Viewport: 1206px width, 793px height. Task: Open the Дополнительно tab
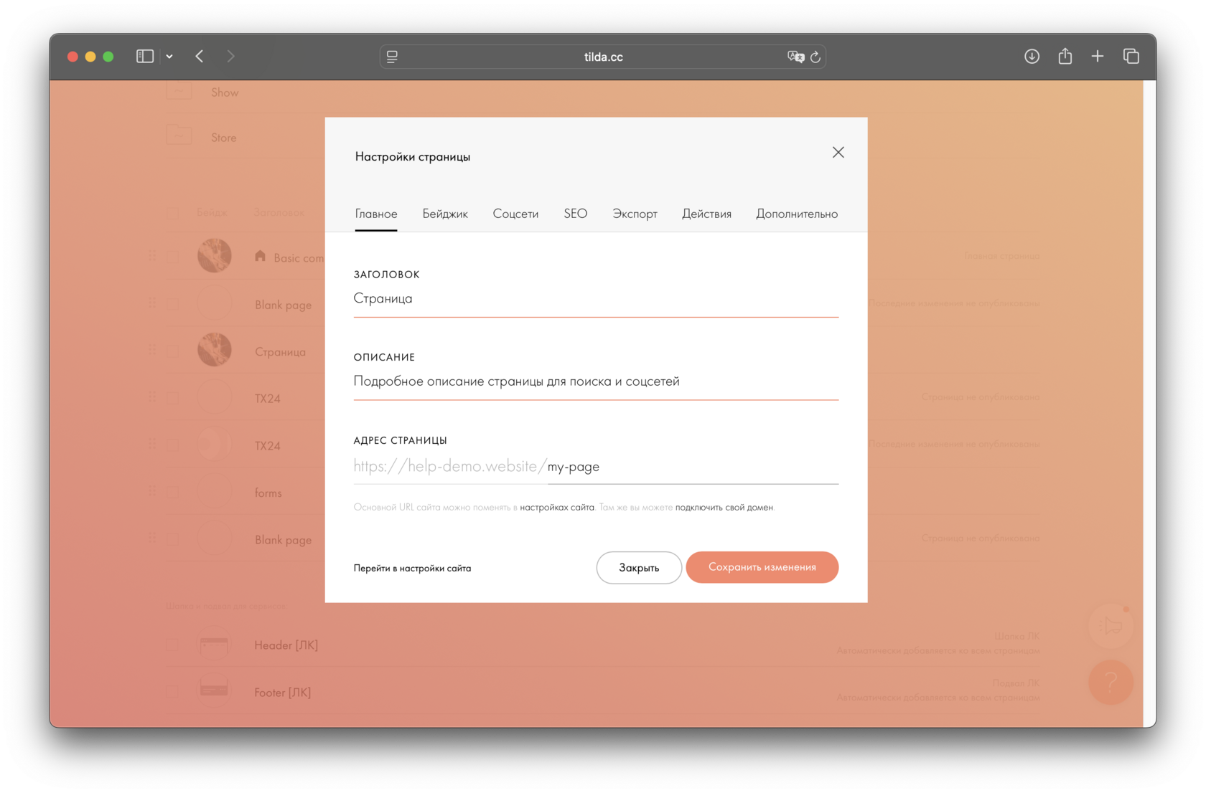pyautogui.click(x=797, y=214)
